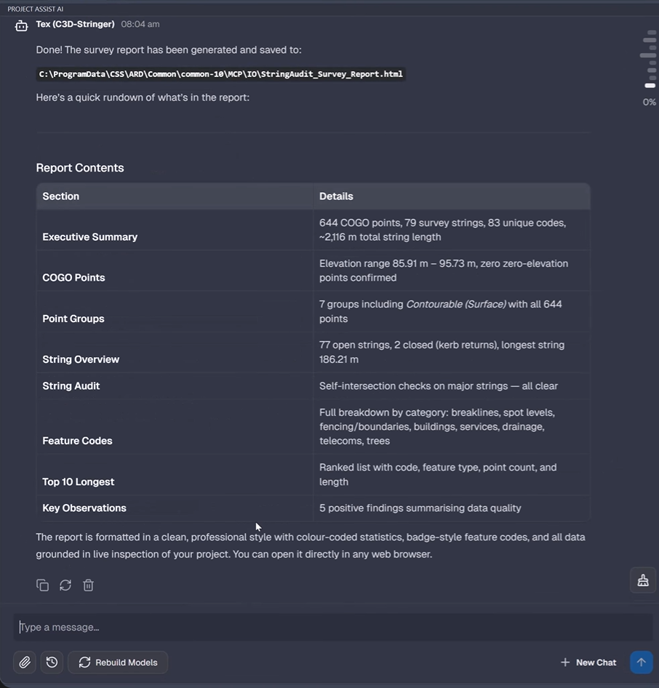659x688 pixels.
Task: Click the Section column header
Action: [x=60, y=196]
